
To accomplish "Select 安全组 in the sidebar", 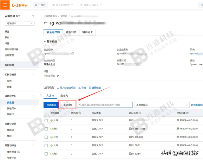I will [10, 102].
